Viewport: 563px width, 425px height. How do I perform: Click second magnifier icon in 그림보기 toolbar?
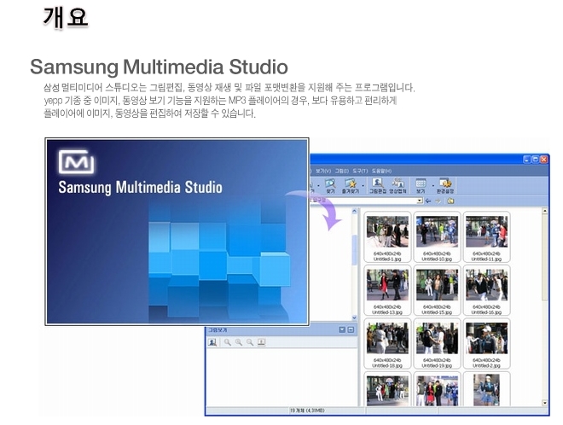pyautogui.click(x=239, y=342)
